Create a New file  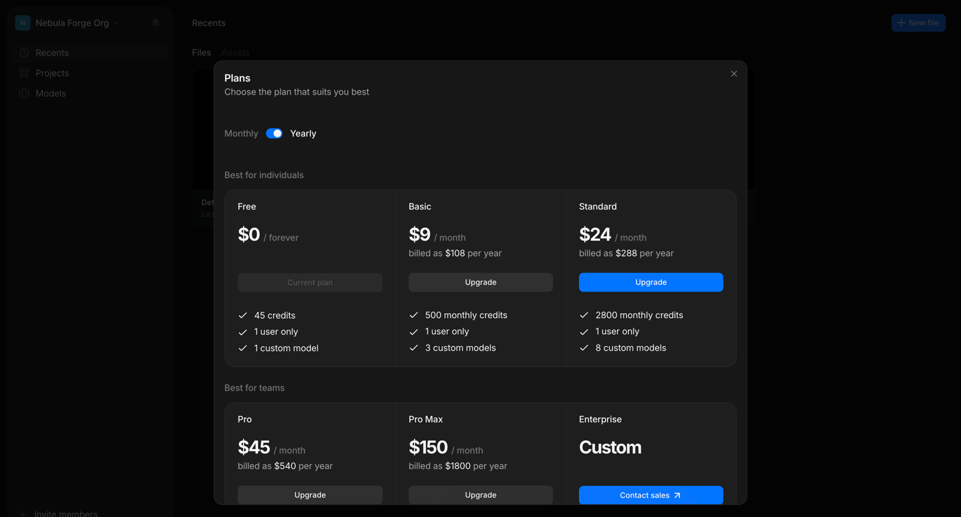click(x=918, y=23)
